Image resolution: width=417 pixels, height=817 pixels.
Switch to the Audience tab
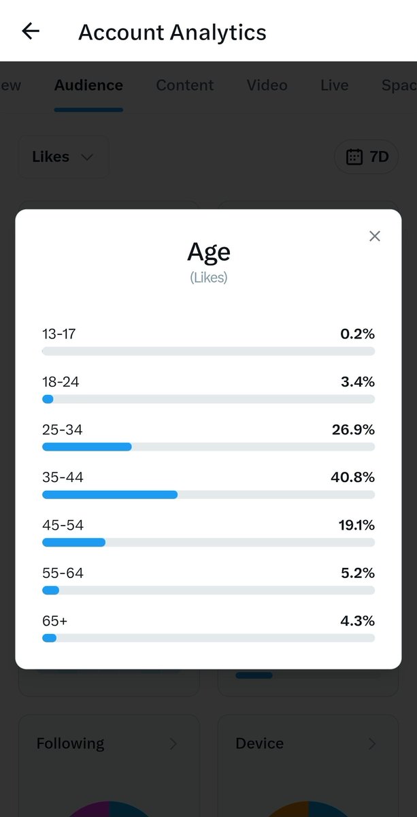pyautogui.click(x=88, y=85)
